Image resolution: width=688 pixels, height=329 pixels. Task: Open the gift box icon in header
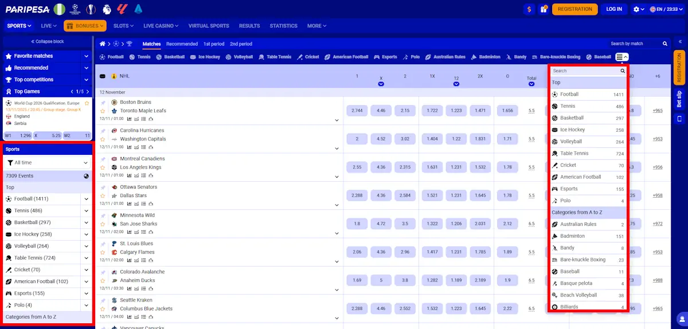pyautogui.click(x=543, y=9)
